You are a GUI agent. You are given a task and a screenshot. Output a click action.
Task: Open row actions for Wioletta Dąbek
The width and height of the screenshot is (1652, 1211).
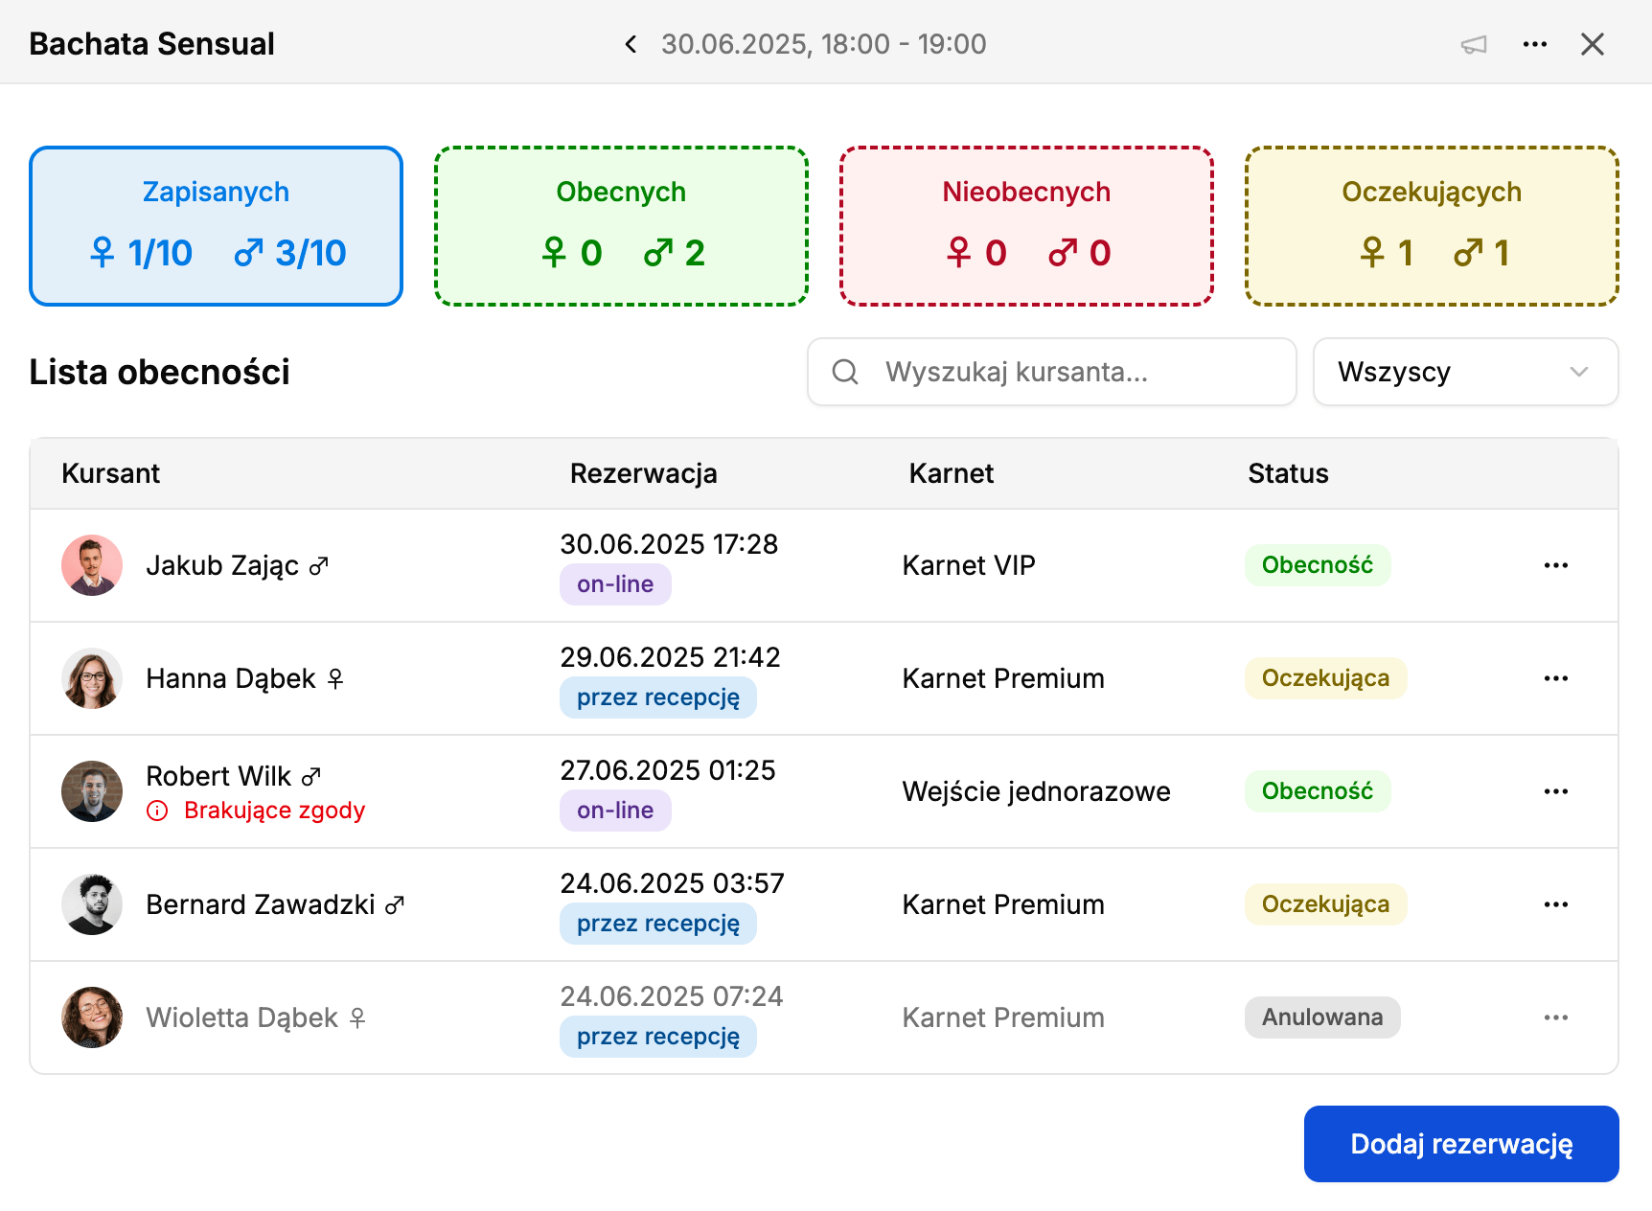tap(1556, 1017)
